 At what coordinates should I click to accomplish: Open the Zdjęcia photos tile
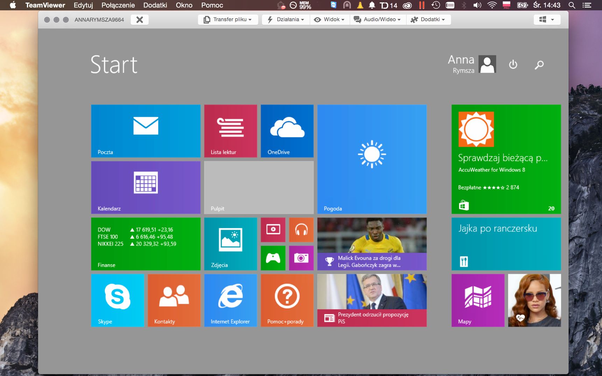230,244
